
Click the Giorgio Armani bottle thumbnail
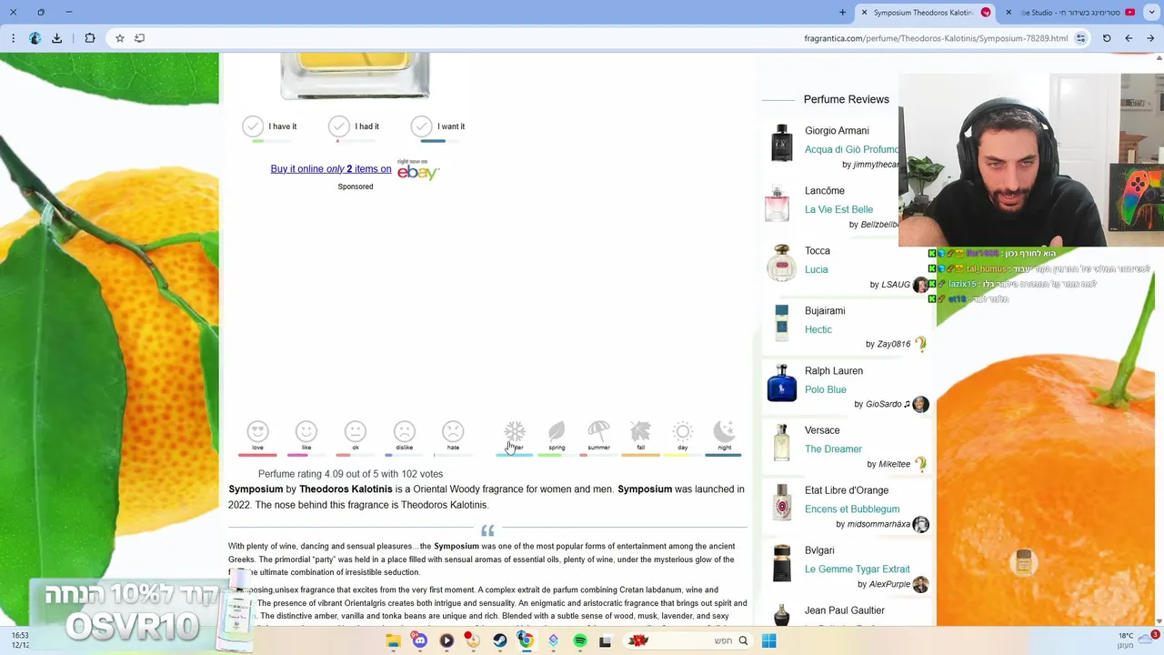782,144
